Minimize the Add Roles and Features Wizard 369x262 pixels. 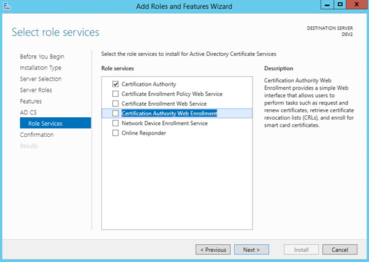pos(324,6)
